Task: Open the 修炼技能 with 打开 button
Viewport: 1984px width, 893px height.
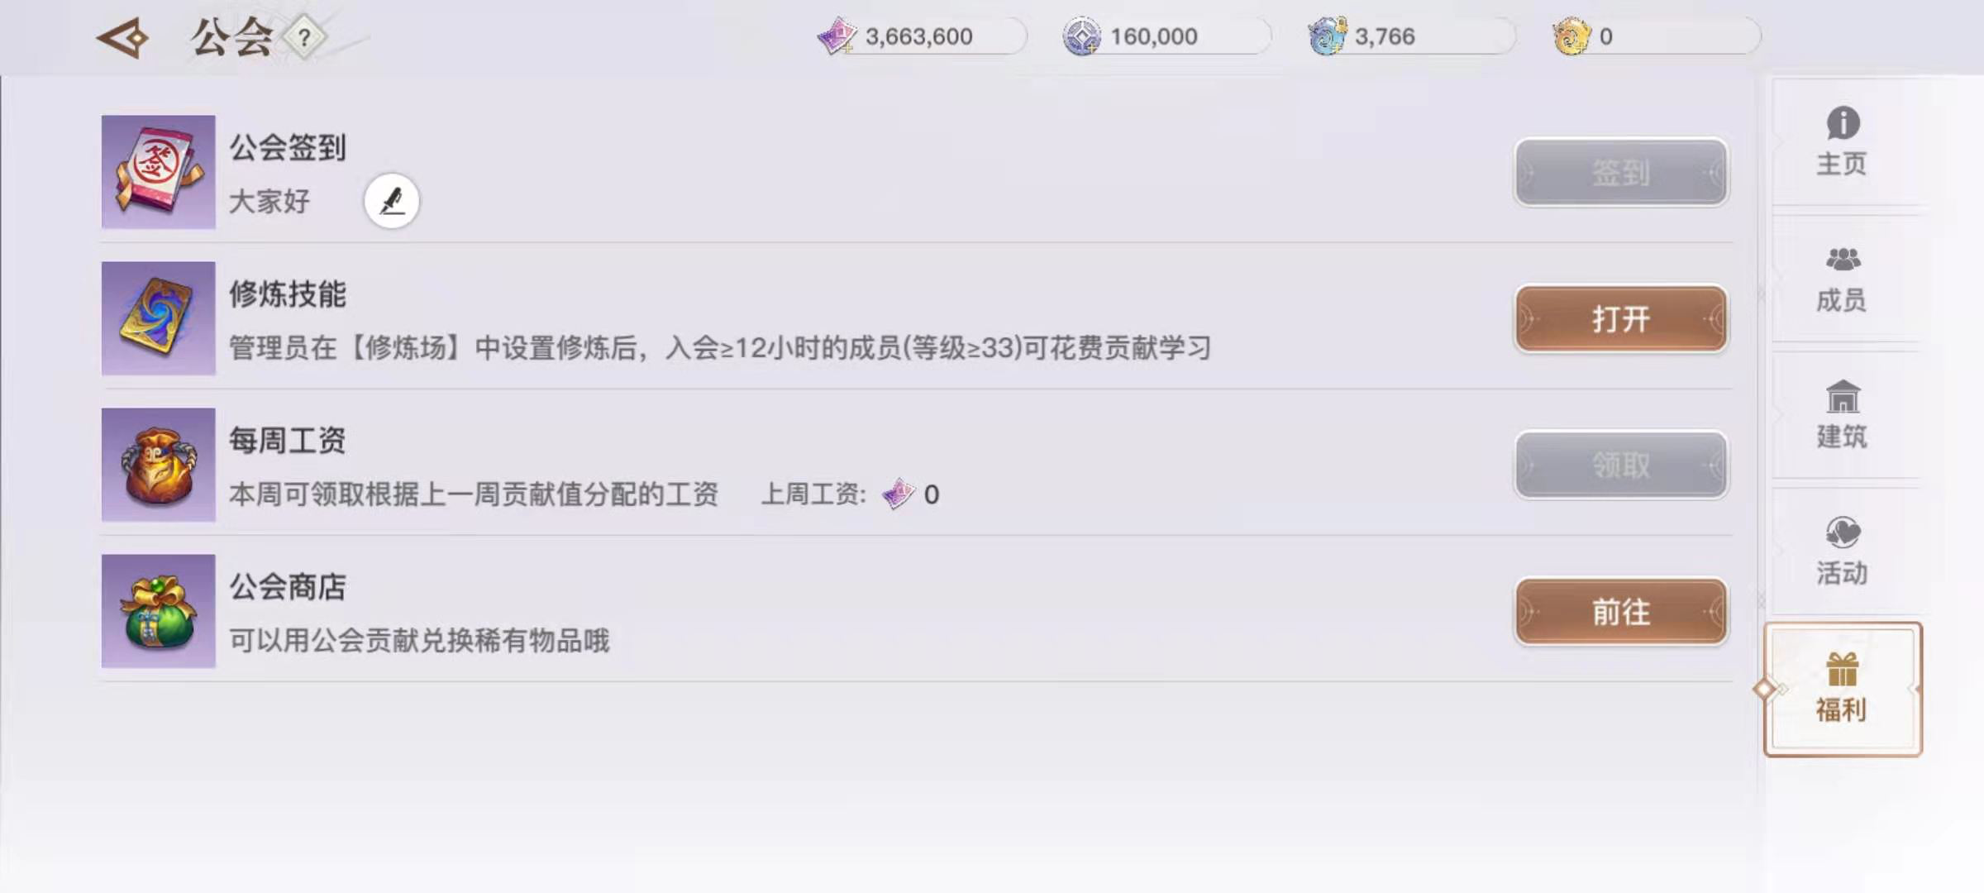Action: (x=1621, y=318)
